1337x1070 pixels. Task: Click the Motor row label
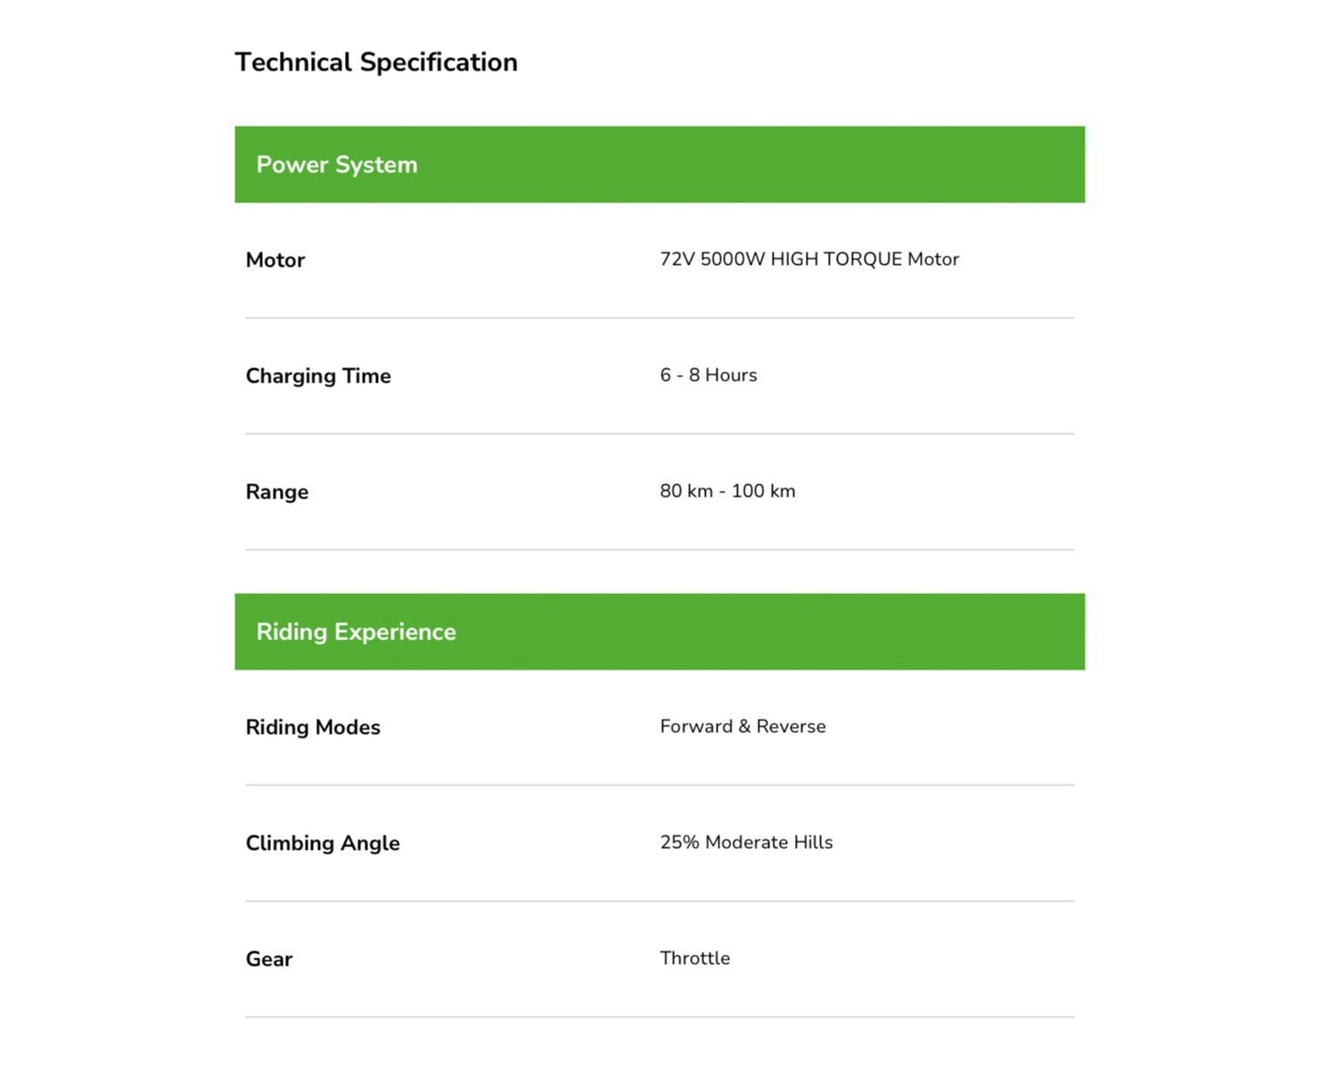(x=275, y=260)
